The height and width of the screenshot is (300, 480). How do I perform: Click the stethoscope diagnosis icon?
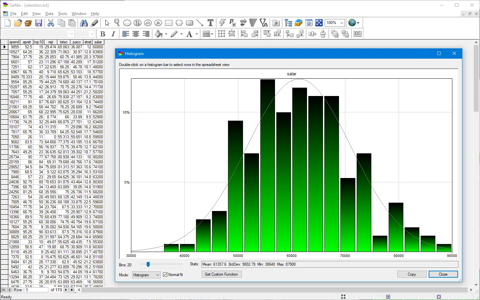click(x=264, y=23)
